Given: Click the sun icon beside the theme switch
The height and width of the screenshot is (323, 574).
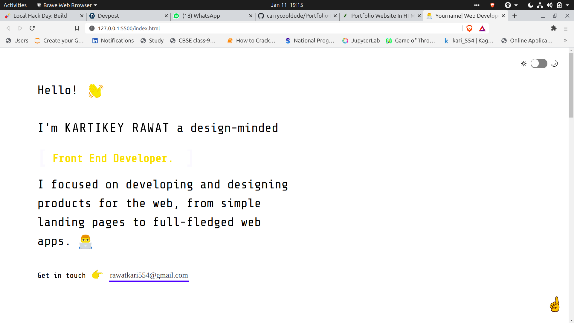Looking at the screenshot, I should pos(523,63).
